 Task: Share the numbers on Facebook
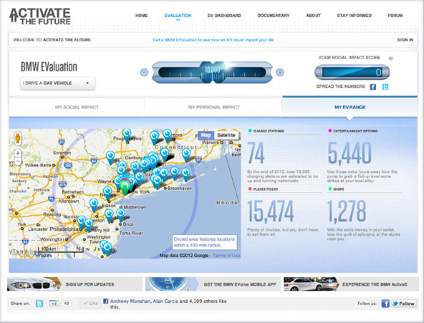(373, 87)
